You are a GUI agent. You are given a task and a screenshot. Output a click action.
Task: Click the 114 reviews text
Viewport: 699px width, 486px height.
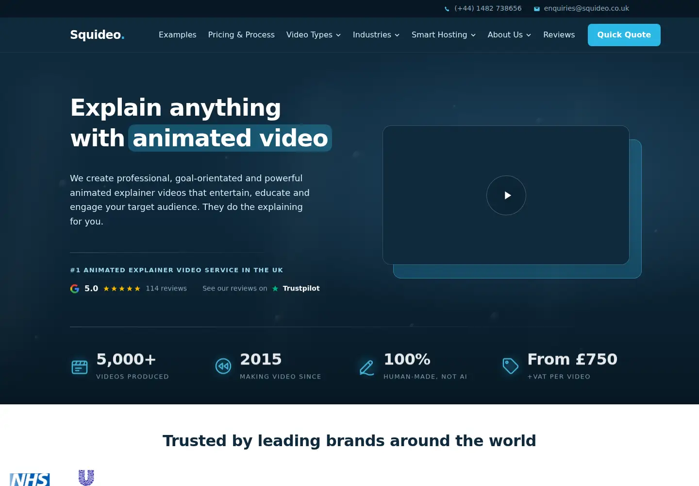pyautogui.click(x=166, y=289)
